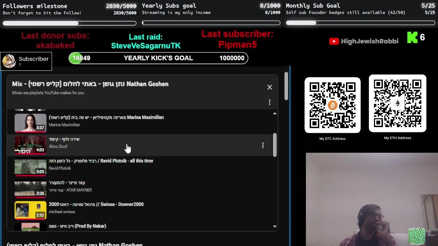
Task: Open the ATAR MAYNER channel name
Action: click(70, 190)
